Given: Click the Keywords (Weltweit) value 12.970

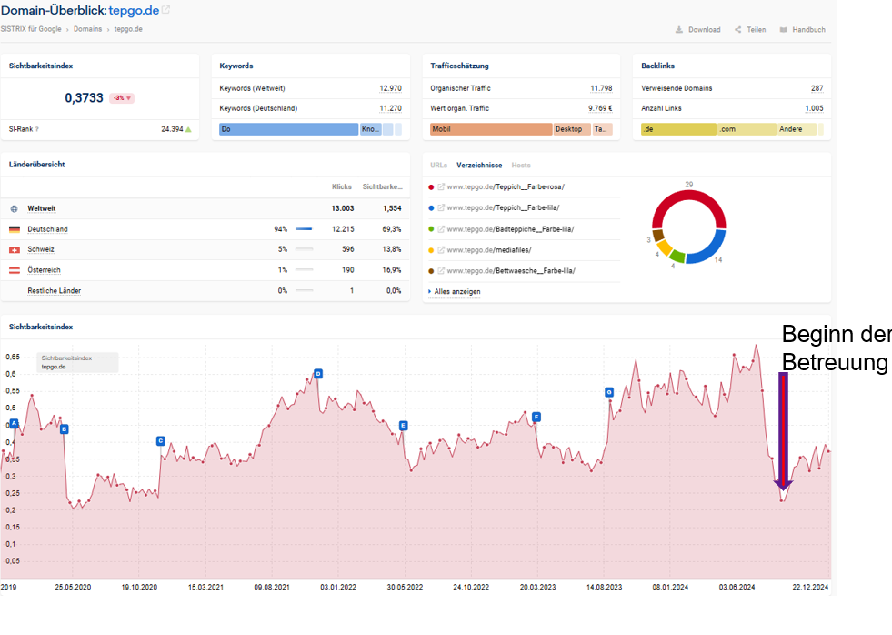Looking at the screenshot, I should click(x=390, y=88).
